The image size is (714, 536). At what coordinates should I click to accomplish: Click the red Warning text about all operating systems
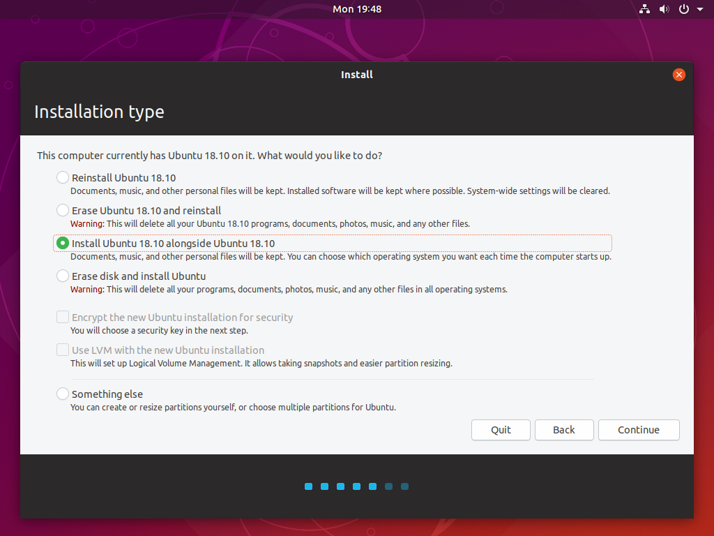[87, 290]
